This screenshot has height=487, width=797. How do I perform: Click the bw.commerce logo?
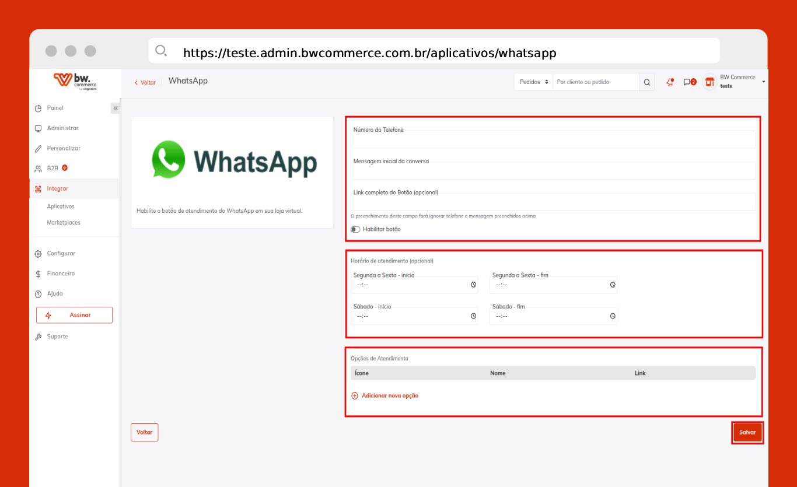(x=75, y=82)
